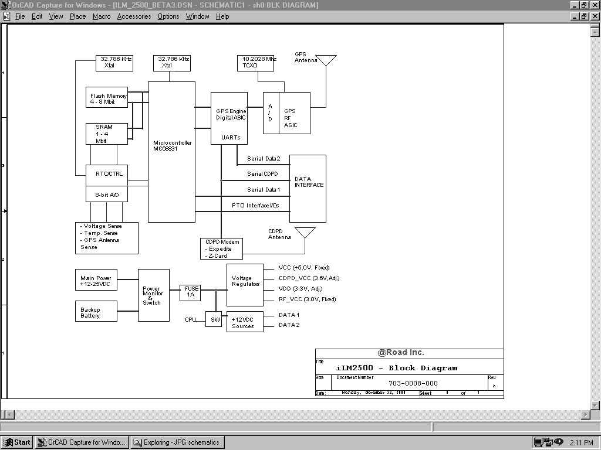Click the monitor icon in system tray
Viewport: 601px width, 450px height.
(538, 442)
